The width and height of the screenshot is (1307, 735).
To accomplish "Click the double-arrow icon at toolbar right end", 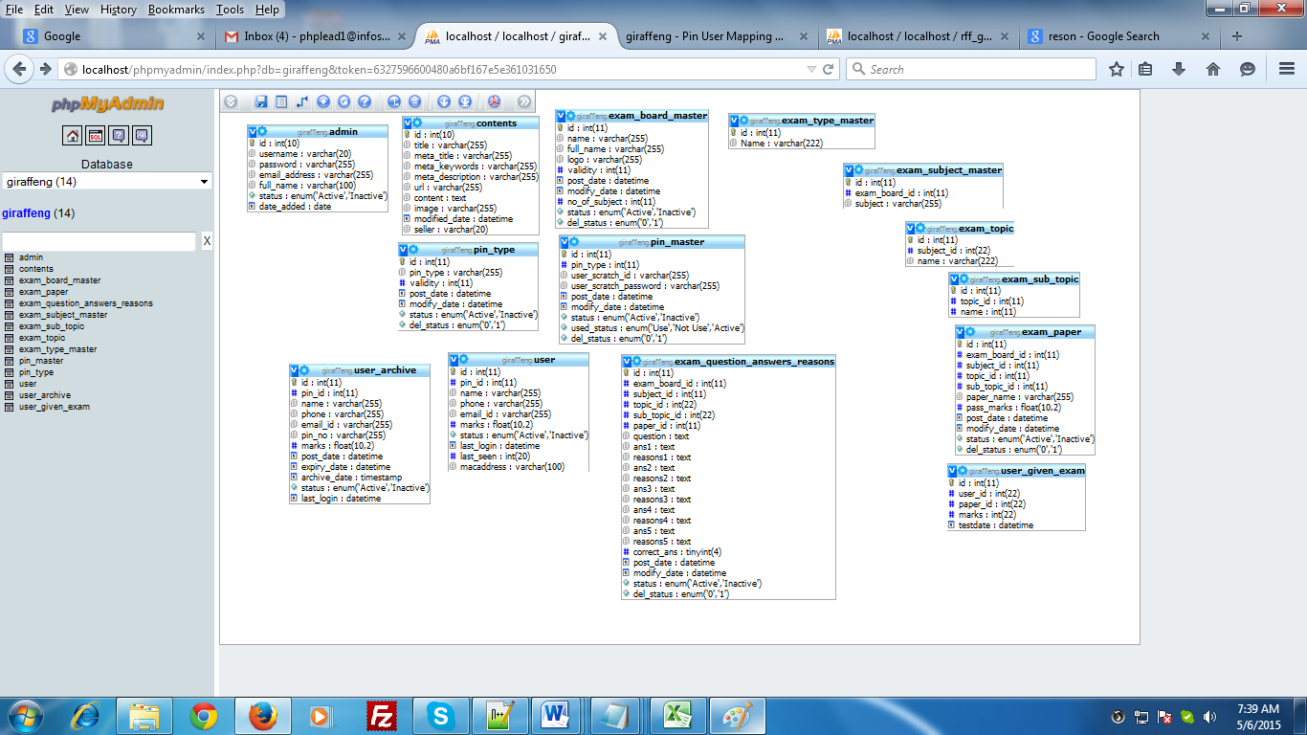I will point(523,101).
